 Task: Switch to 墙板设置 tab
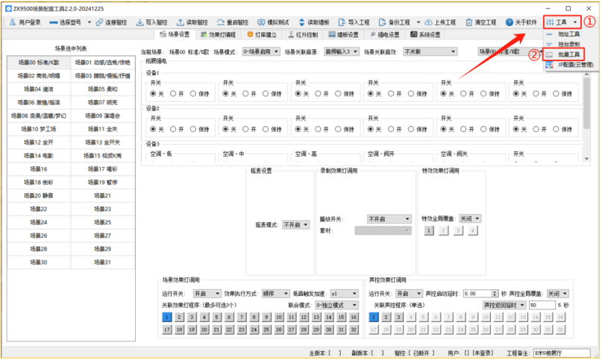click(344, 34)
